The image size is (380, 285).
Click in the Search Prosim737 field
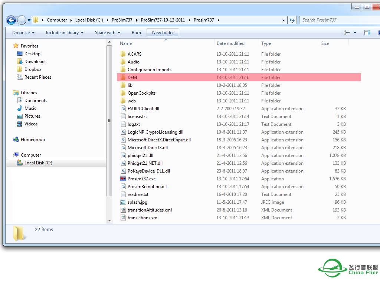[334, 20]
